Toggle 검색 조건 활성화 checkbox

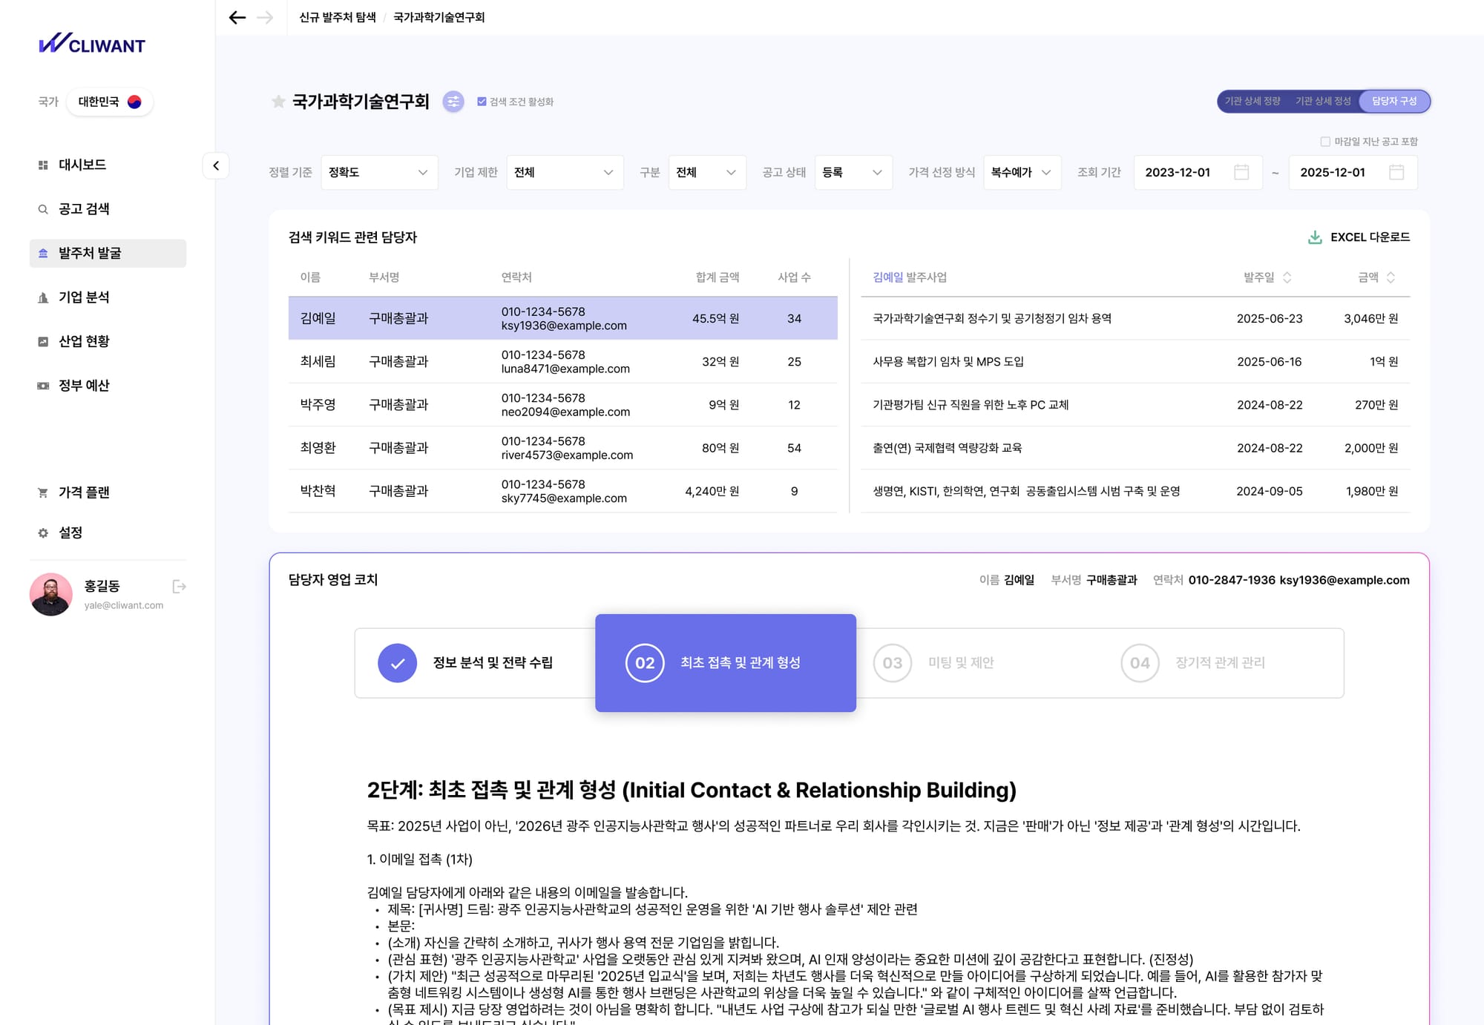[482, 102]
